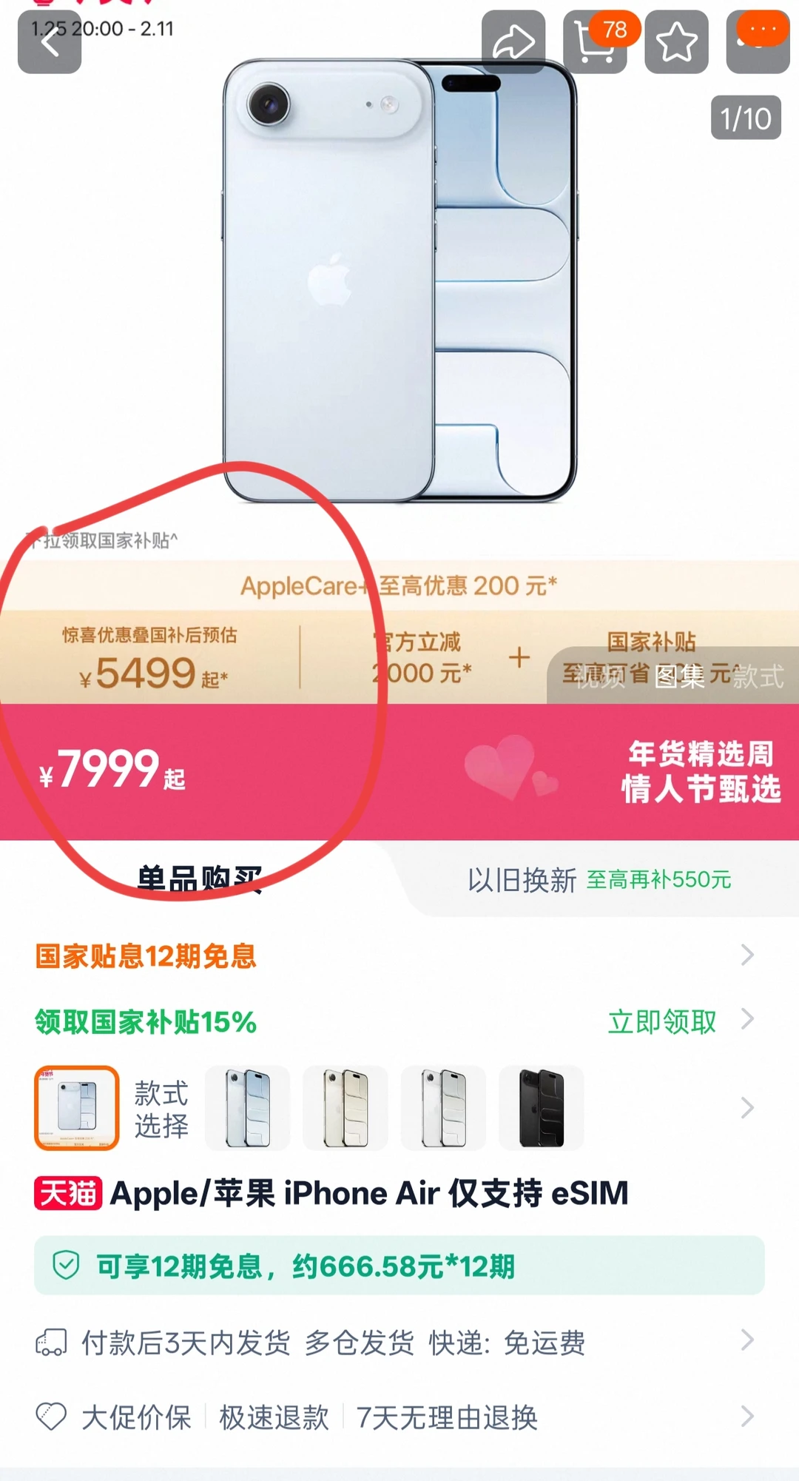The image size is (799, 1481).
Task: Select the black iPhone Air color
Action: (x=542, y=1108)
